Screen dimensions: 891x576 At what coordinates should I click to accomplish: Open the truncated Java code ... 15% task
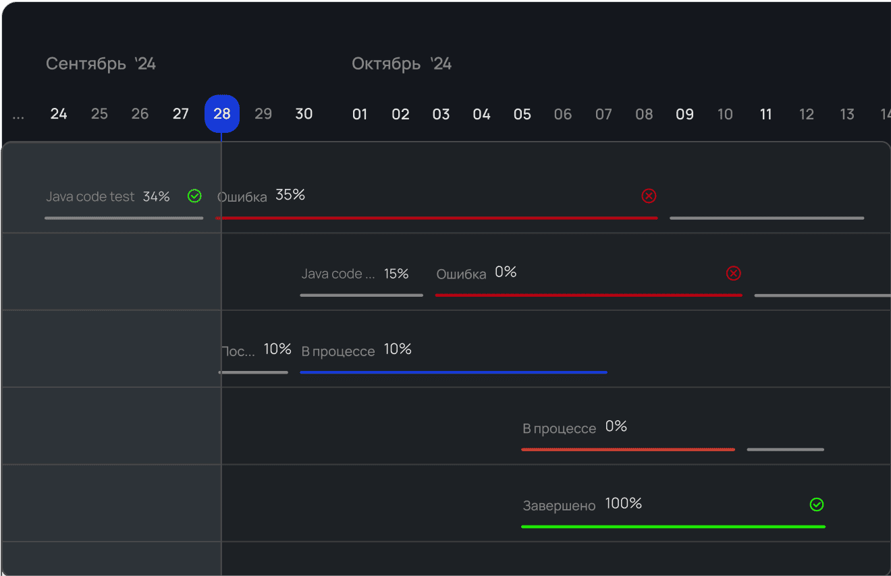pyautogui.click(x=338, y=274)
